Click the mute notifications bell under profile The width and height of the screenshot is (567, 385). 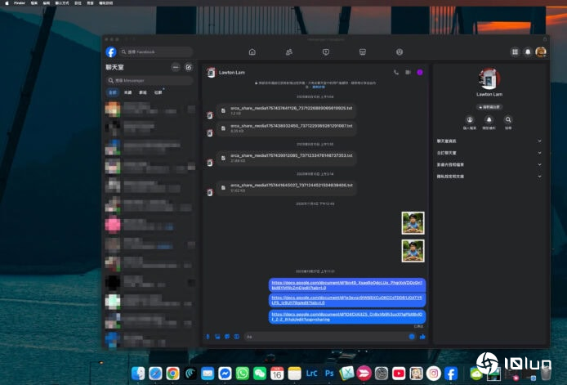tap(489, 119)
